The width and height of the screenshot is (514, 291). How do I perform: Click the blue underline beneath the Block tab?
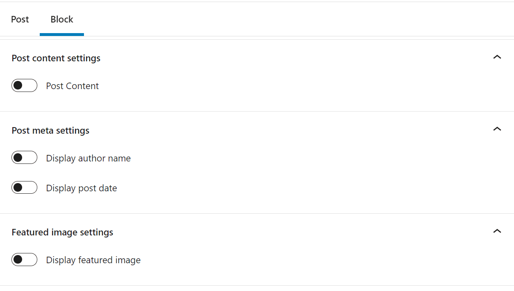coord(61,35)
